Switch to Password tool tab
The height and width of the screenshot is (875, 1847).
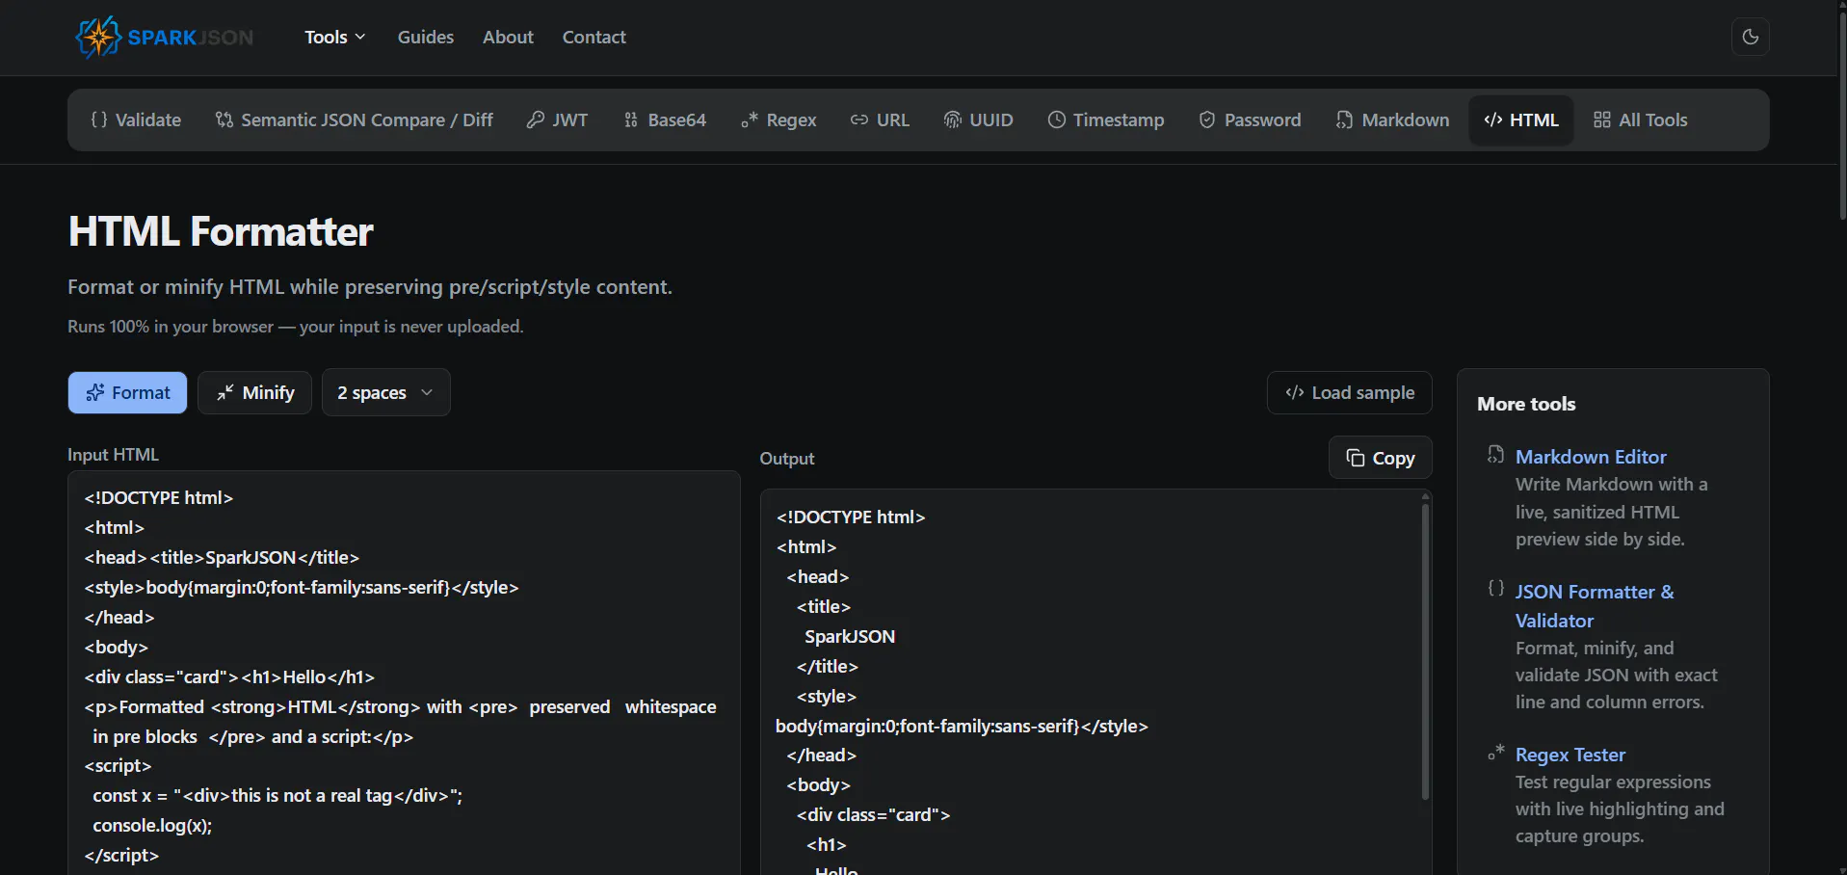[x=1250, y=119]
